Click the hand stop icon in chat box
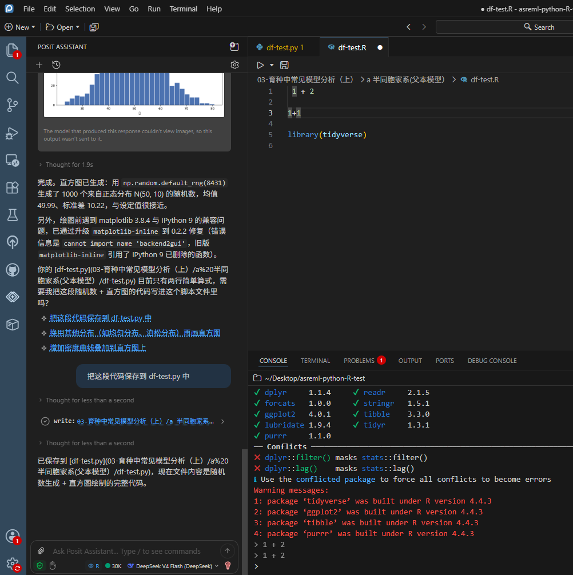This screenshot has width=573, height=575. [53, 566]
